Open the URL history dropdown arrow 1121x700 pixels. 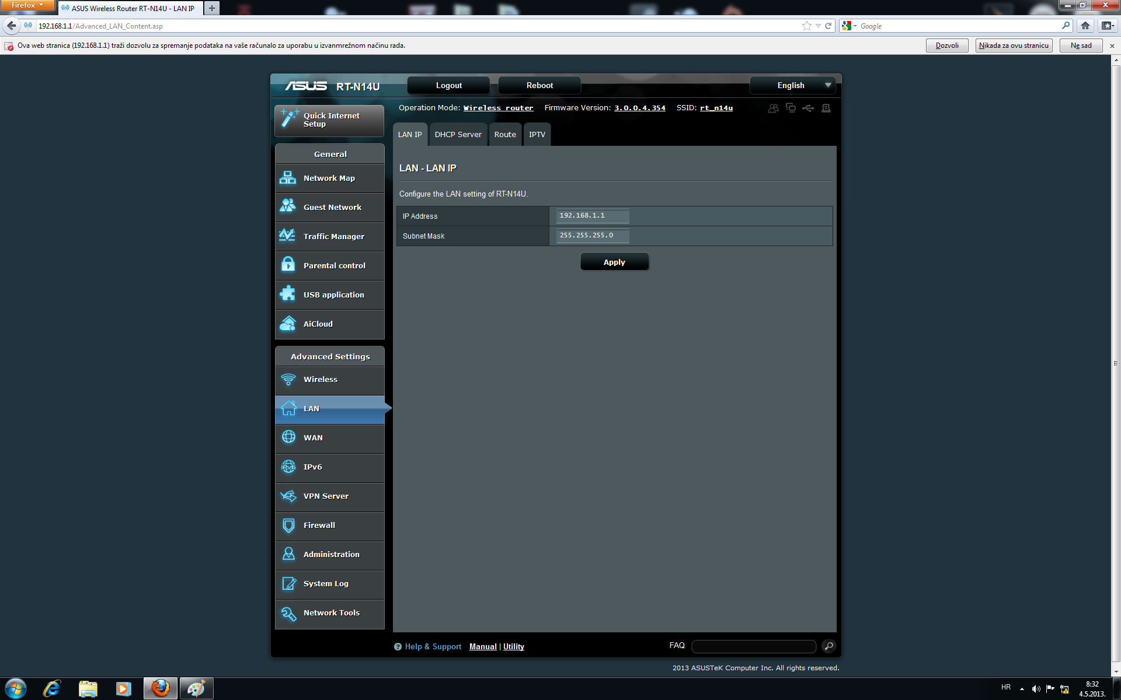pyautogui.click(x=818, y=26)
